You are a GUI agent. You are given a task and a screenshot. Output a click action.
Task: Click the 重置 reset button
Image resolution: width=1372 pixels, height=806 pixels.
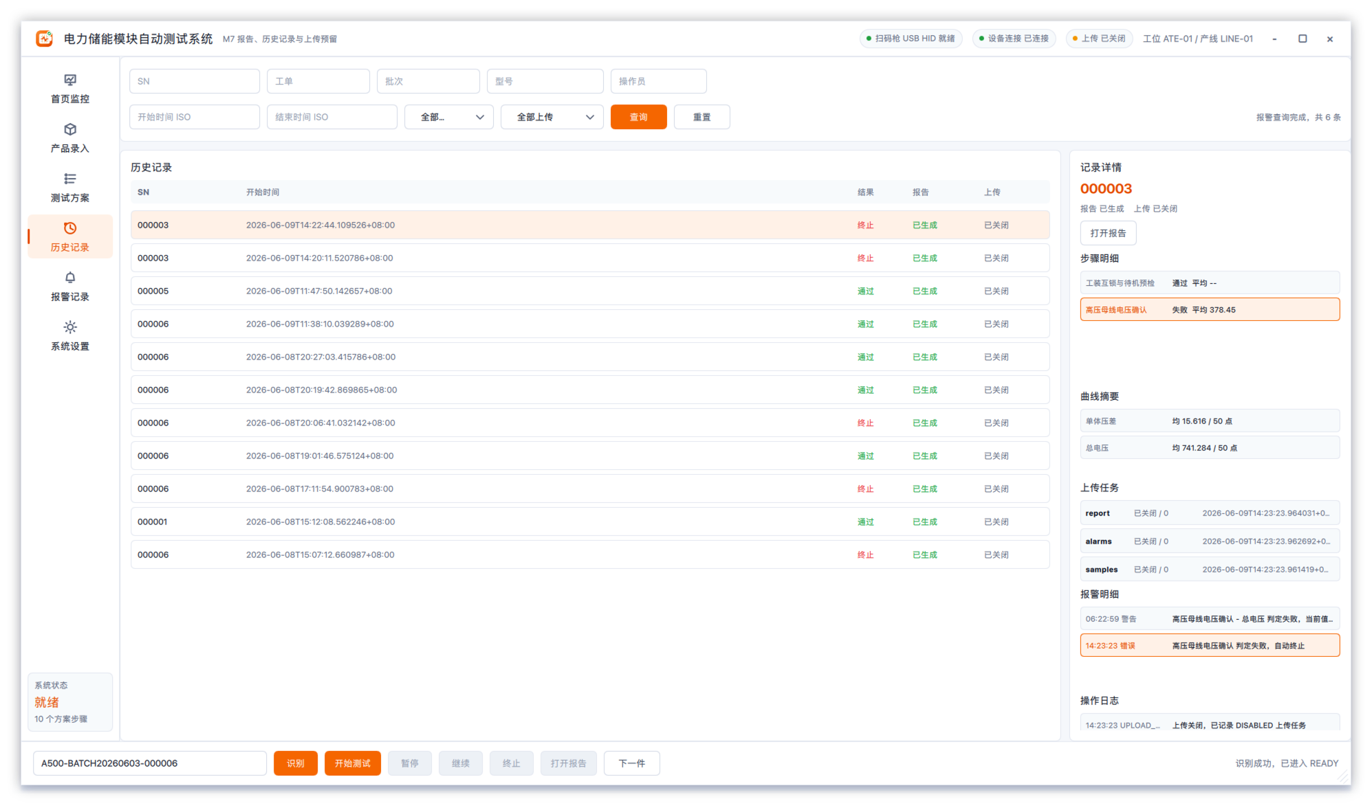click(x=702, y=117)
